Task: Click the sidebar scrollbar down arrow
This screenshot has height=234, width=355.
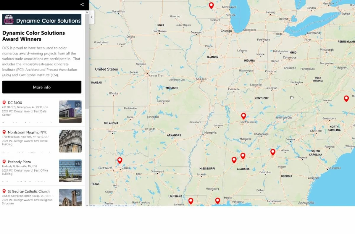Action: pyautogui.click(x=87, y=205)
